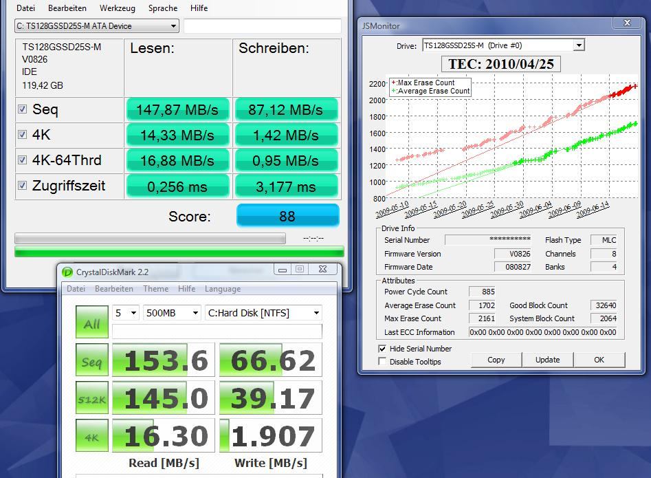Open the JSMonitor Drive selection dropdown
The height and width of the screenshot is (478, 651).
pos(503,45)
